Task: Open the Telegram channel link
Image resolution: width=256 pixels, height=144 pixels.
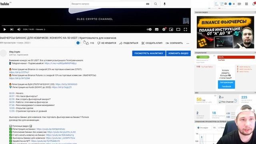Action: pyautogui.click(x=60, y=63)
